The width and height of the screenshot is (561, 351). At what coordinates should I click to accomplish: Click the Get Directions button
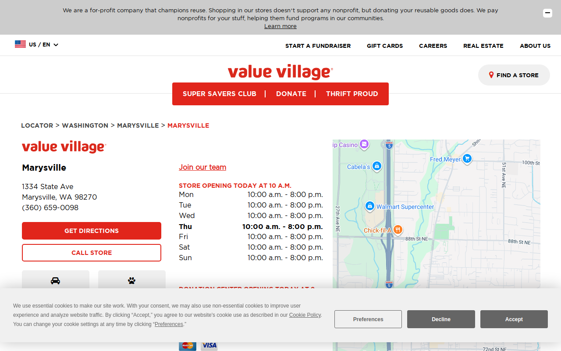click(92, 231)
